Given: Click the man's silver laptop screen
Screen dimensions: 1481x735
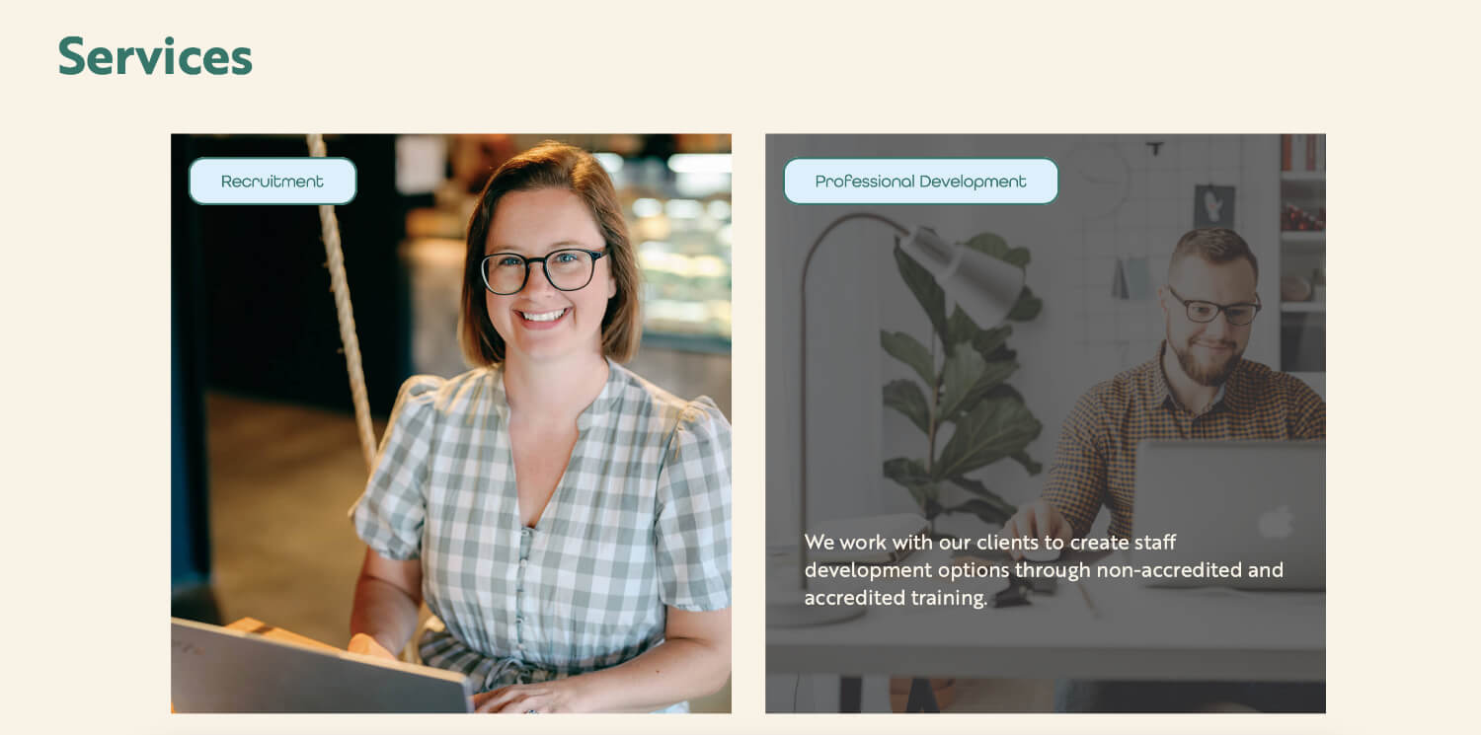Looking at the screenshot, I should point(1229,515).
